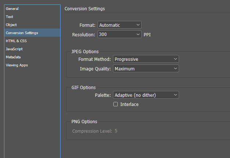Open the General settings section
Viewport: 230px width, 158px height.
[x=12, y=8]
